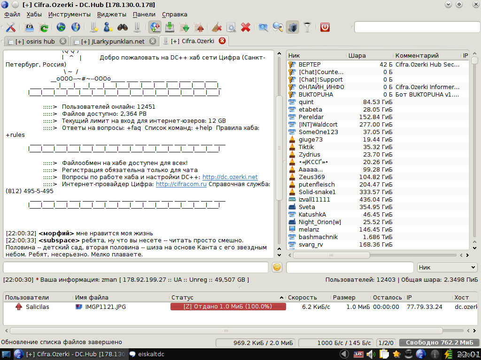Image resolution: width=481 pixels, height=360 pixels.
Task: Close the JLarky.punklan.net tab
Action: click(153, 41)
